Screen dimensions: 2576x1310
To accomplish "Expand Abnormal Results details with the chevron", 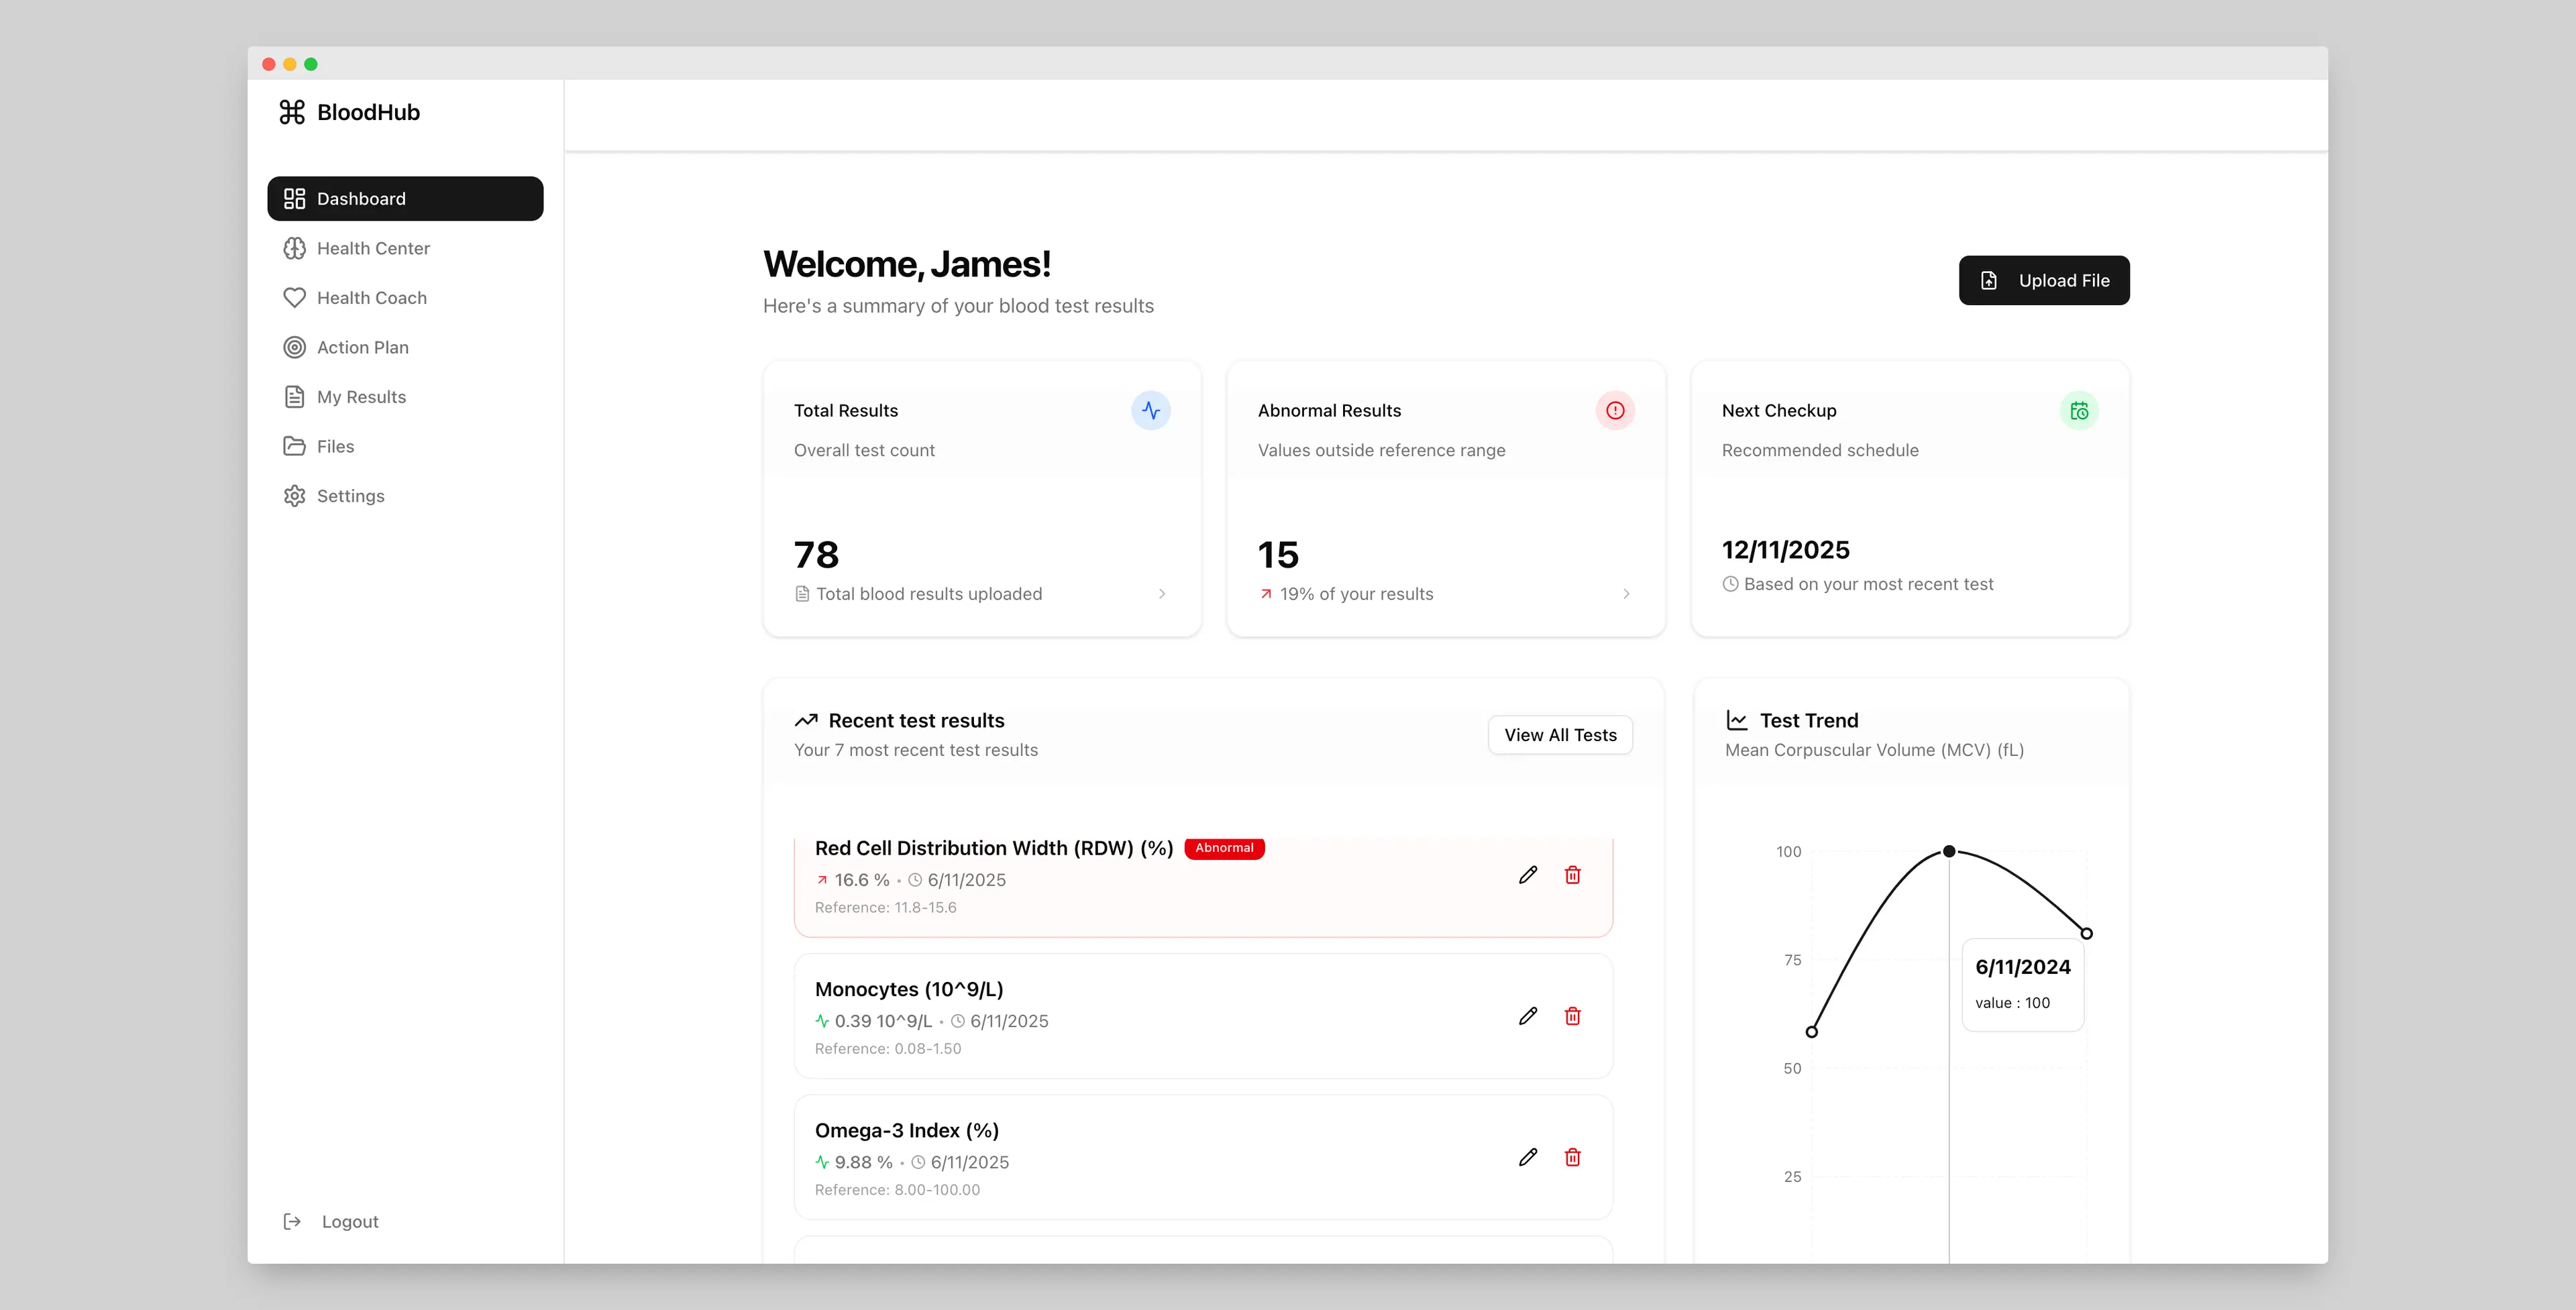I will pos(1626,593).
